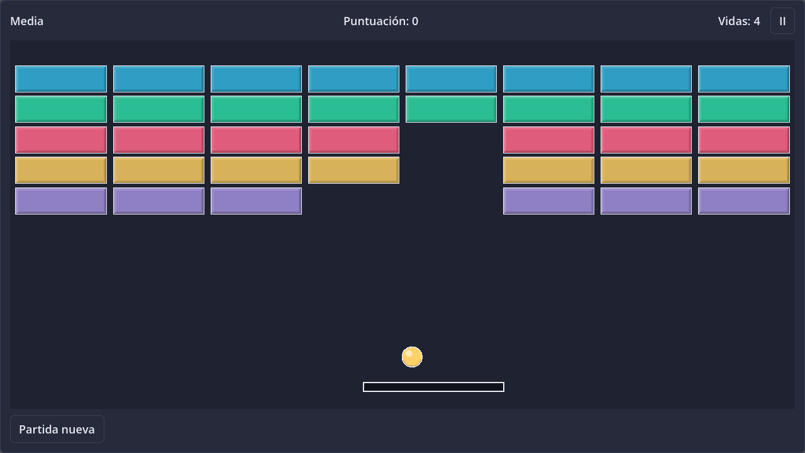Pause the game with the pause button
This screenshot has width=805, height=453.
click(782, 21)
